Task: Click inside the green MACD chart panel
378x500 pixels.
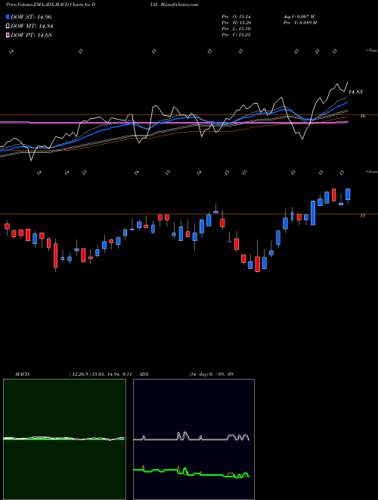Action: point(64,439)
